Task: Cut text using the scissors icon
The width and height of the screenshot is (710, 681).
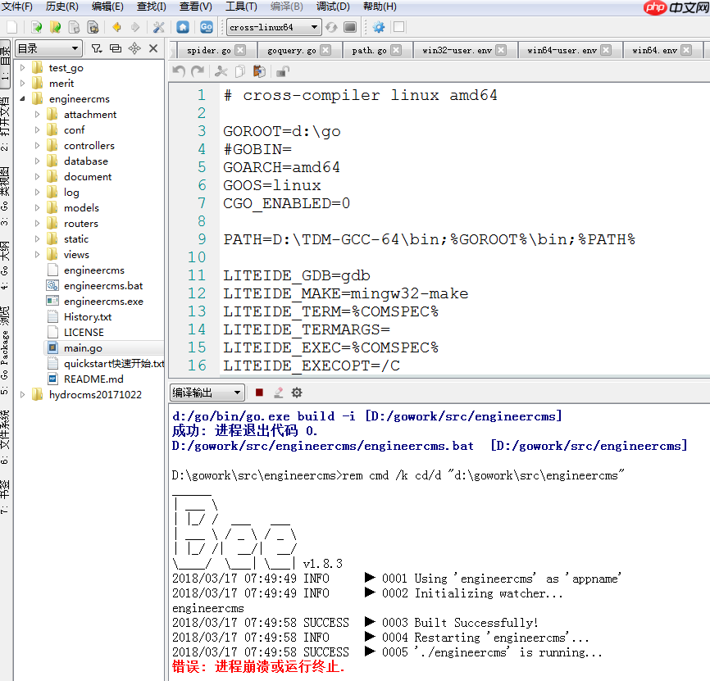Action: [222, 70]
